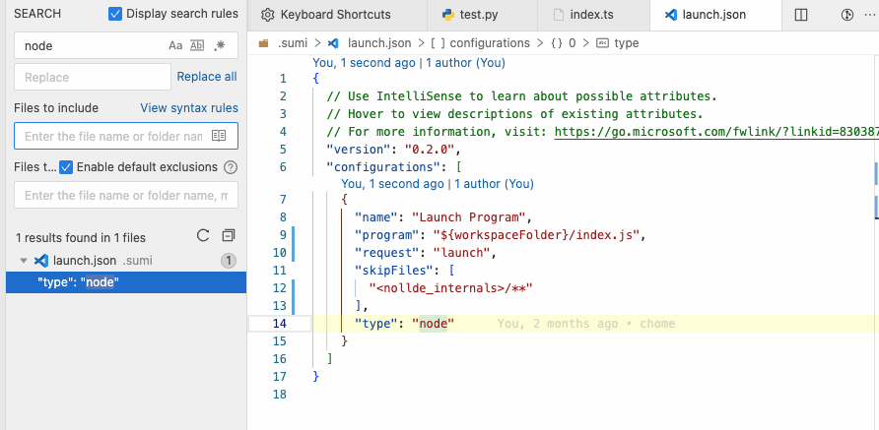
Task: Switch to index.ts tab
Action: coord(593,15)
